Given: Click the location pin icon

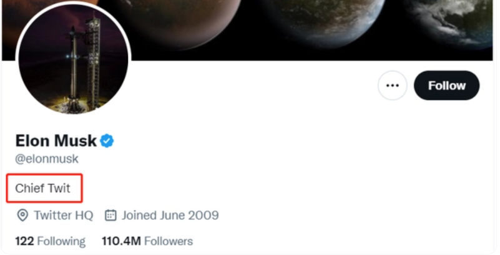Looking at the screenshot, I should [x=22, y=216].
